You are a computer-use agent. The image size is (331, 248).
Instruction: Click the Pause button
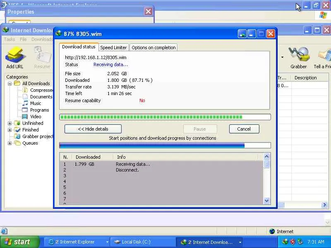[200, 129]
